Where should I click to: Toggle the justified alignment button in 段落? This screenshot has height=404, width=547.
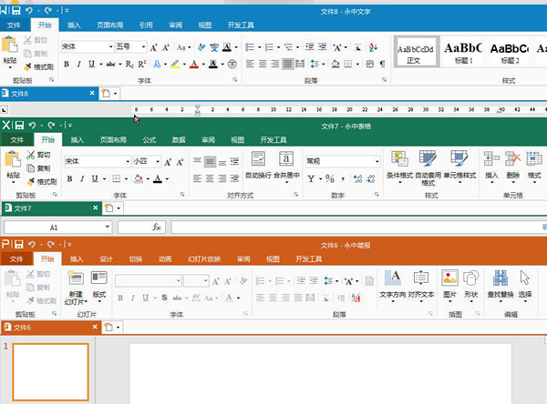(x=287, y=64)
